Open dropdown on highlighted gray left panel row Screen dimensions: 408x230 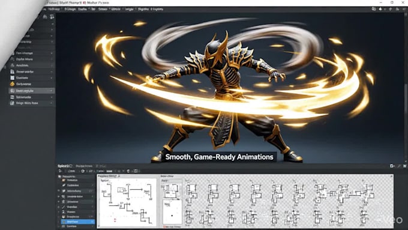pyautogui.click(x=51, y=91)
